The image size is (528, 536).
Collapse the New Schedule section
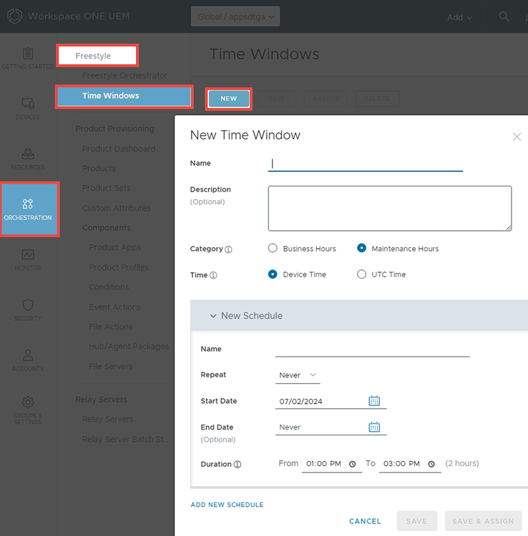pos(213,316)
